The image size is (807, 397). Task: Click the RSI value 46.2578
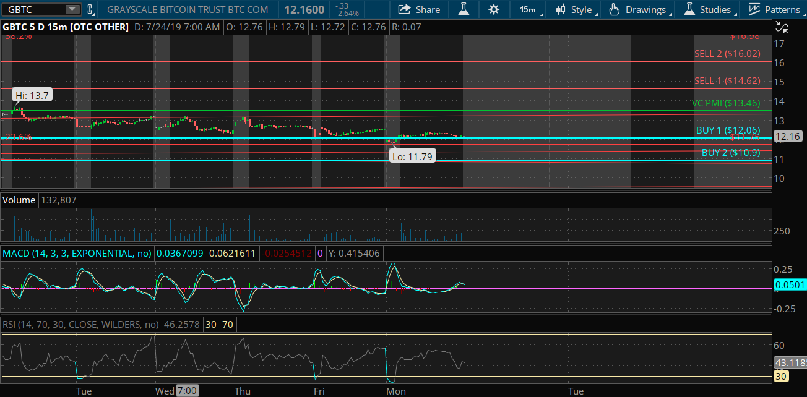tap(181, 324)
